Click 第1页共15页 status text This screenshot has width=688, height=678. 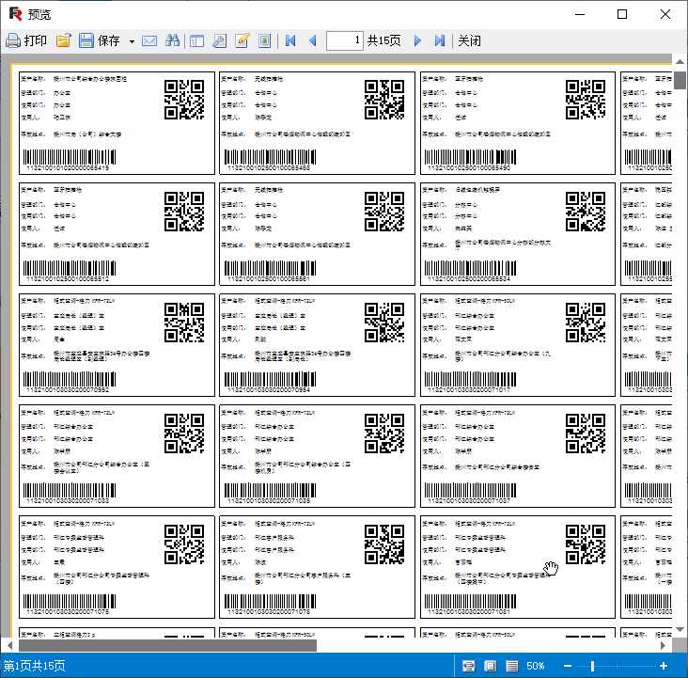pyautogui.click(x=34, y=666)
